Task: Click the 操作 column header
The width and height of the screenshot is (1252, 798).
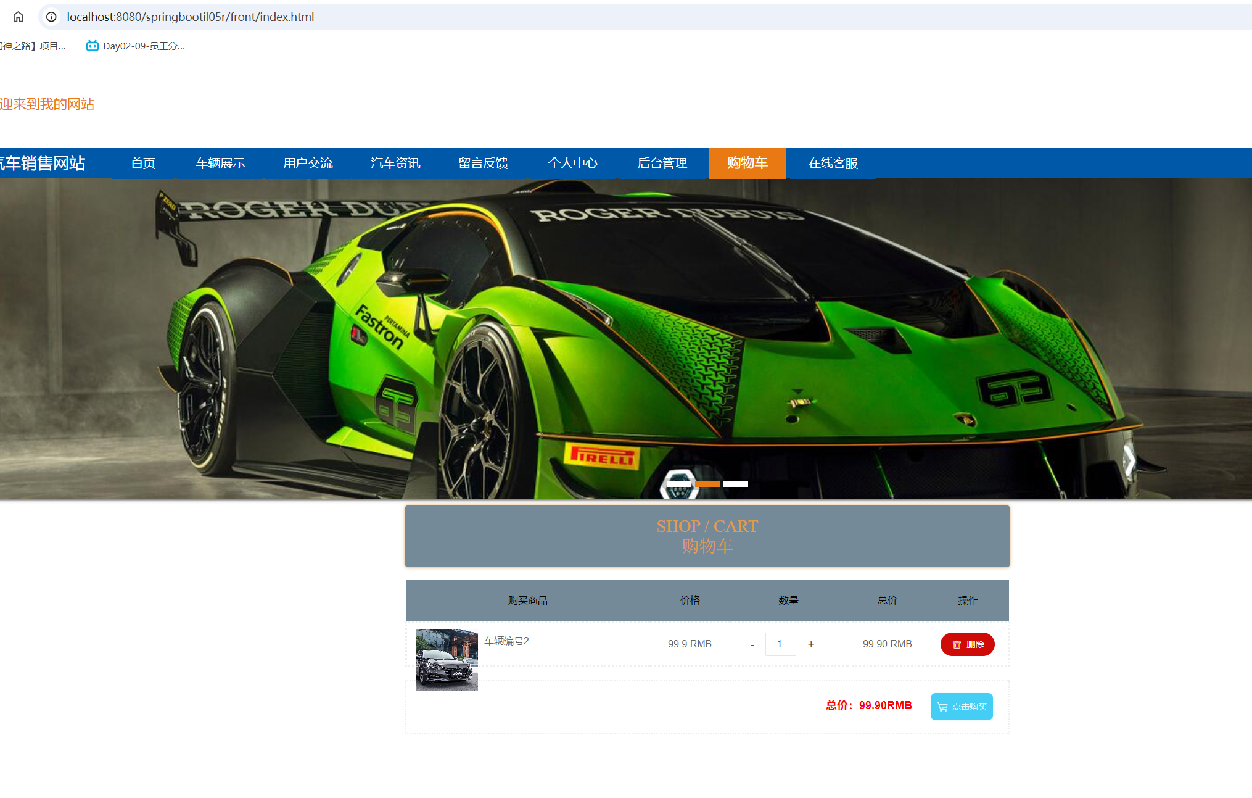Action: click(968, 600)
